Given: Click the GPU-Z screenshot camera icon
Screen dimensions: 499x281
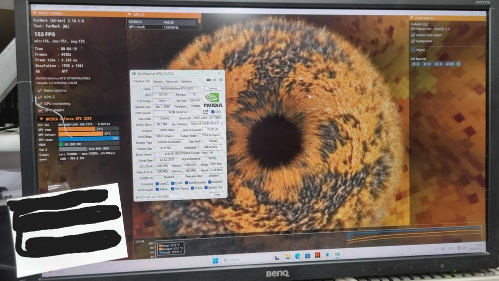Looking at the screenshot, I should pos(209,80).
